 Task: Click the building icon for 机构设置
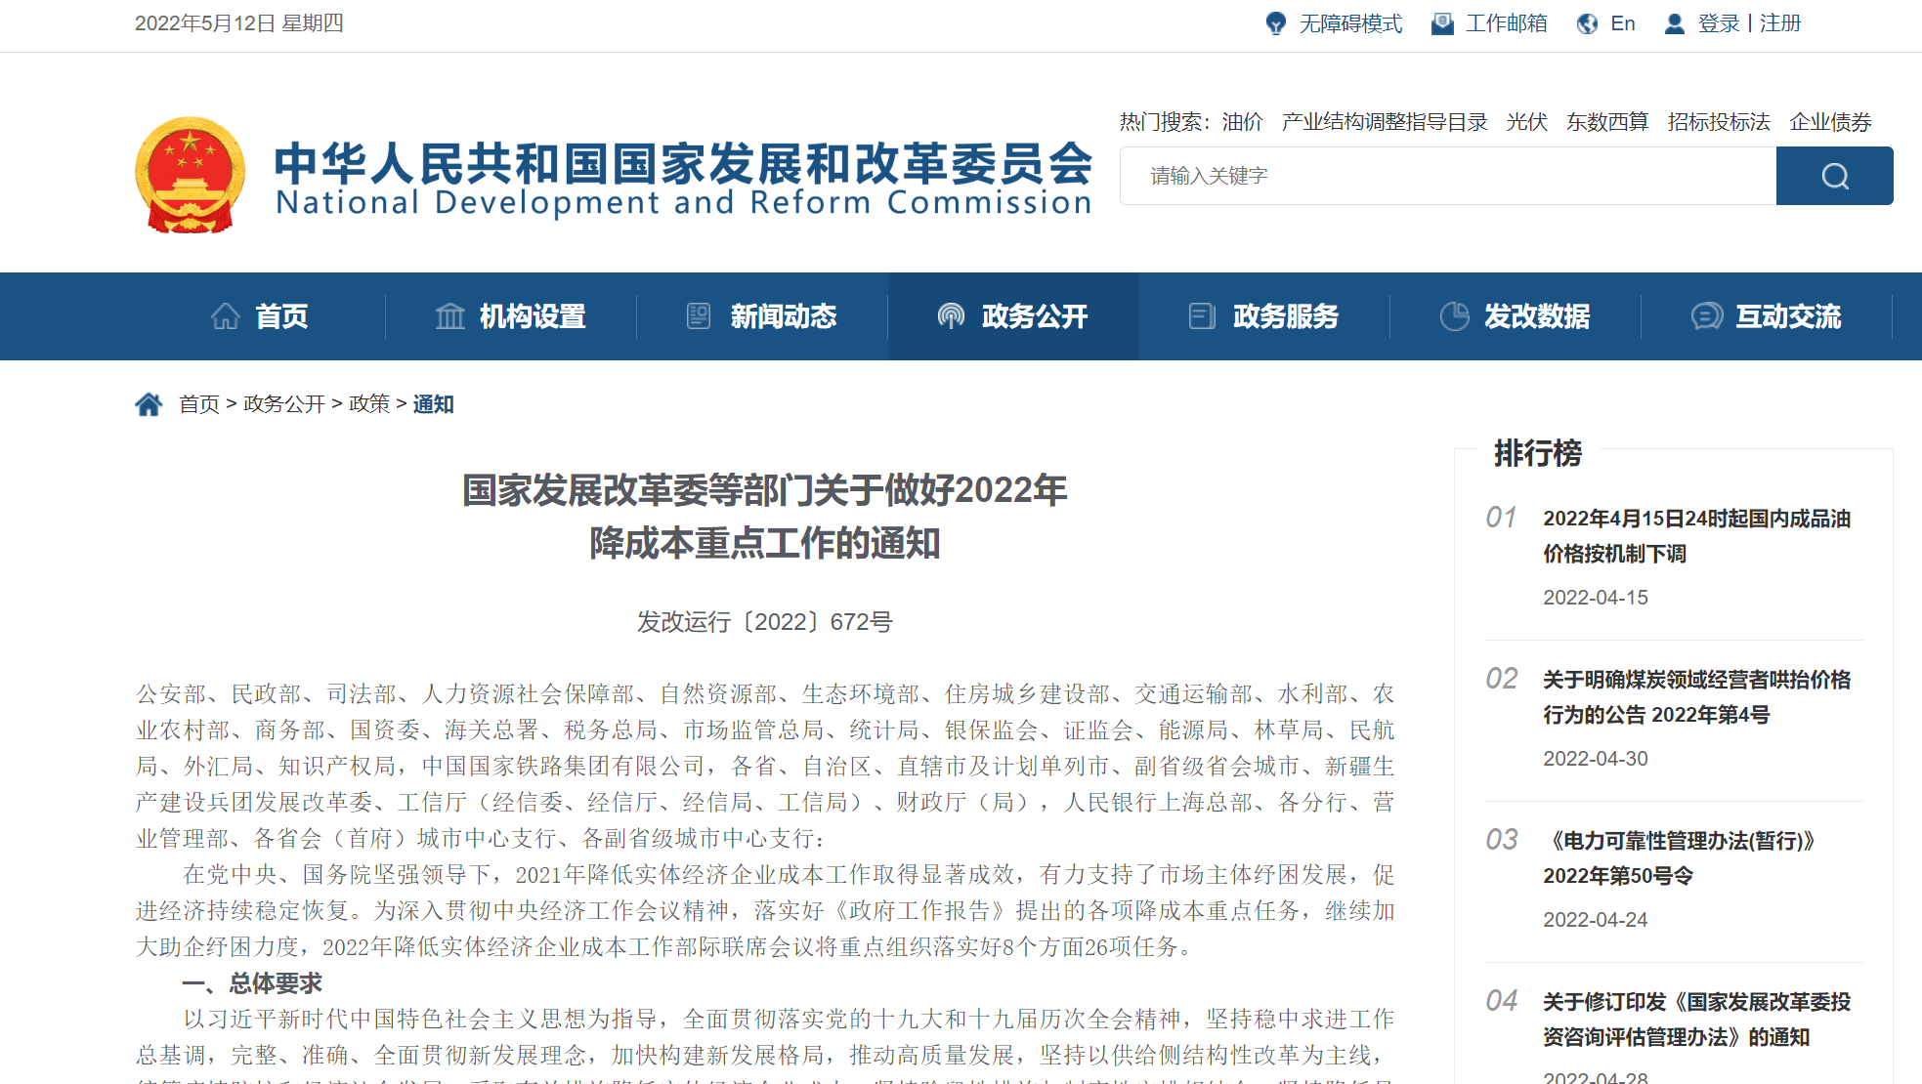[x=449, y=316]
